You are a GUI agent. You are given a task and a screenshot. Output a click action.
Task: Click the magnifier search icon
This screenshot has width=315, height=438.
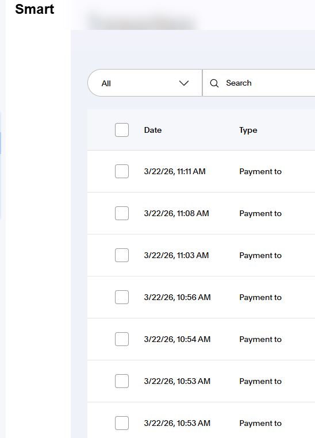[x=214, y=83]
